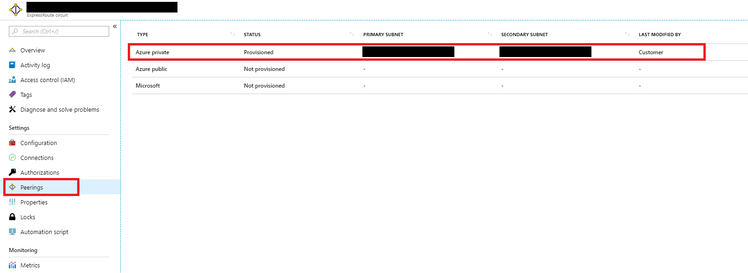Select the Azure public peering row

[x=151, y=69]
